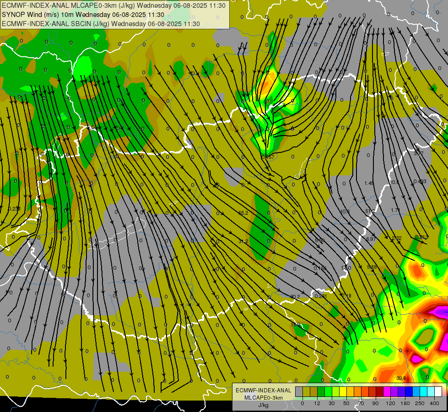Viewport: 448px width, 412px height.
Task: Click the map value 1.49
Action: pos(369,183)
